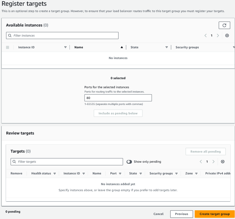Image resolution: width=235 pixels, height=219 pixels.
Task: Open Health status column sort dropdown
Action: (x=54, y=173)
